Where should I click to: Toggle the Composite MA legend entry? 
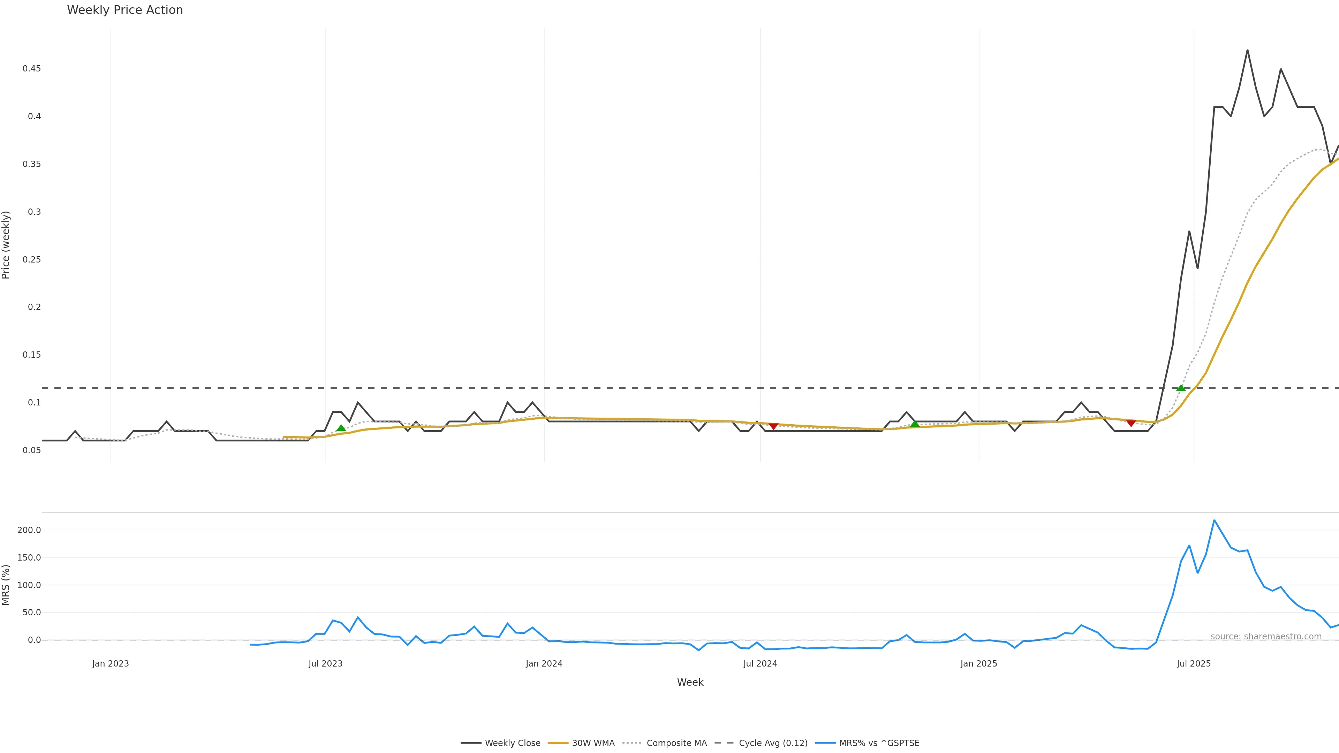(676, 743)
